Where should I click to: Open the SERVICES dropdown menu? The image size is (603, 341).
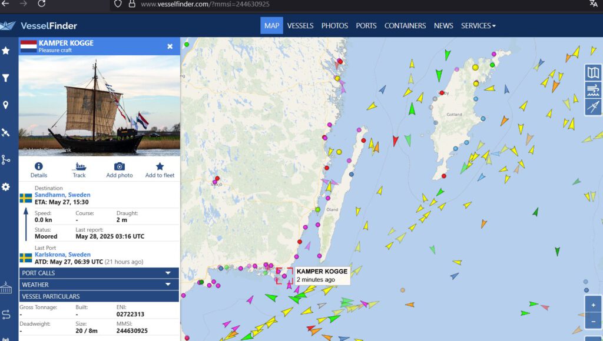click(x=478, y=26)
